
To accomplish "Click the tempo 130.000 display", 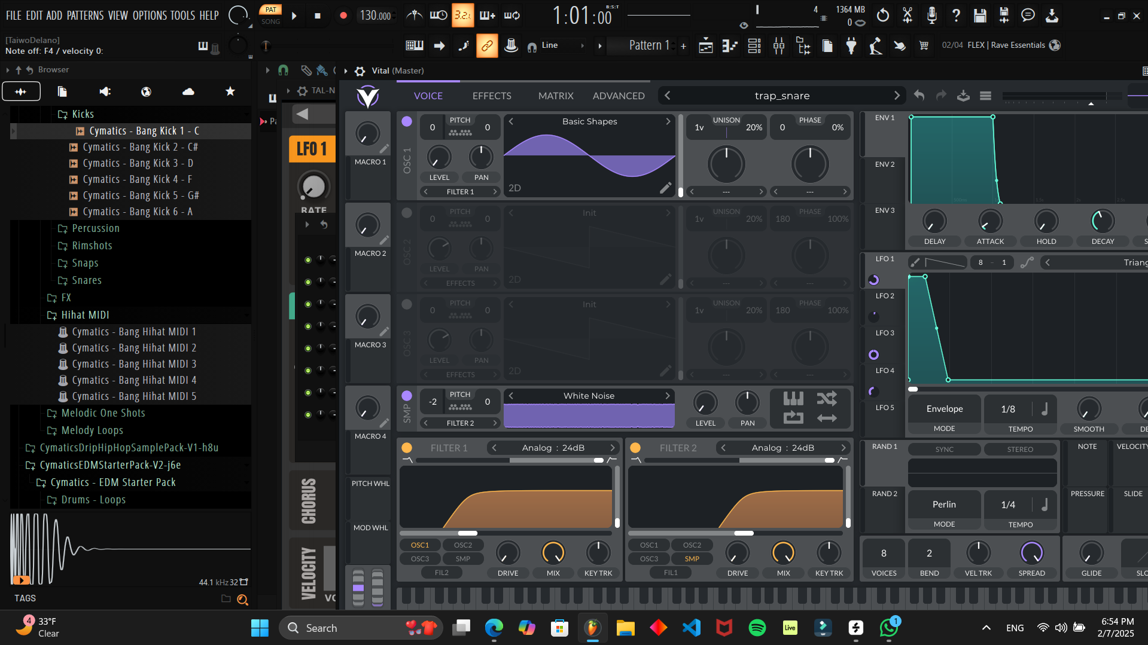I will (x=376, y=16).
